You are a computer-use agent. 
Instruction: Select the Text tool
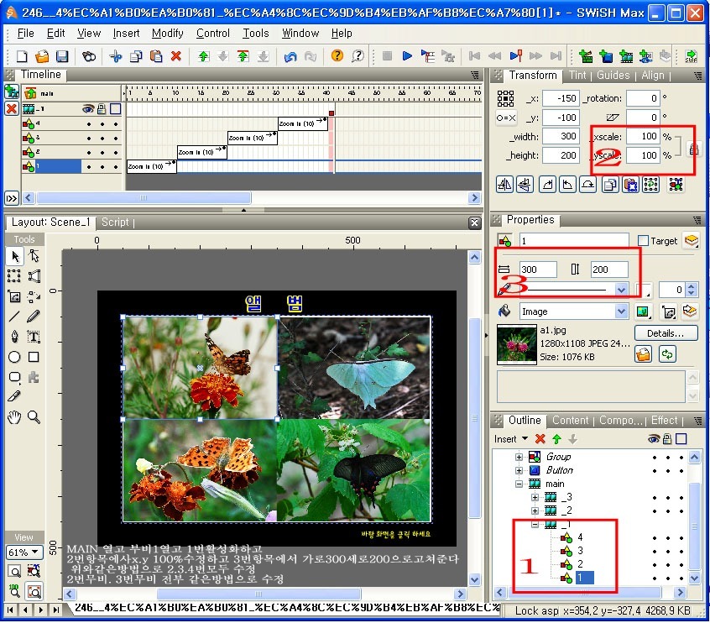34,337
